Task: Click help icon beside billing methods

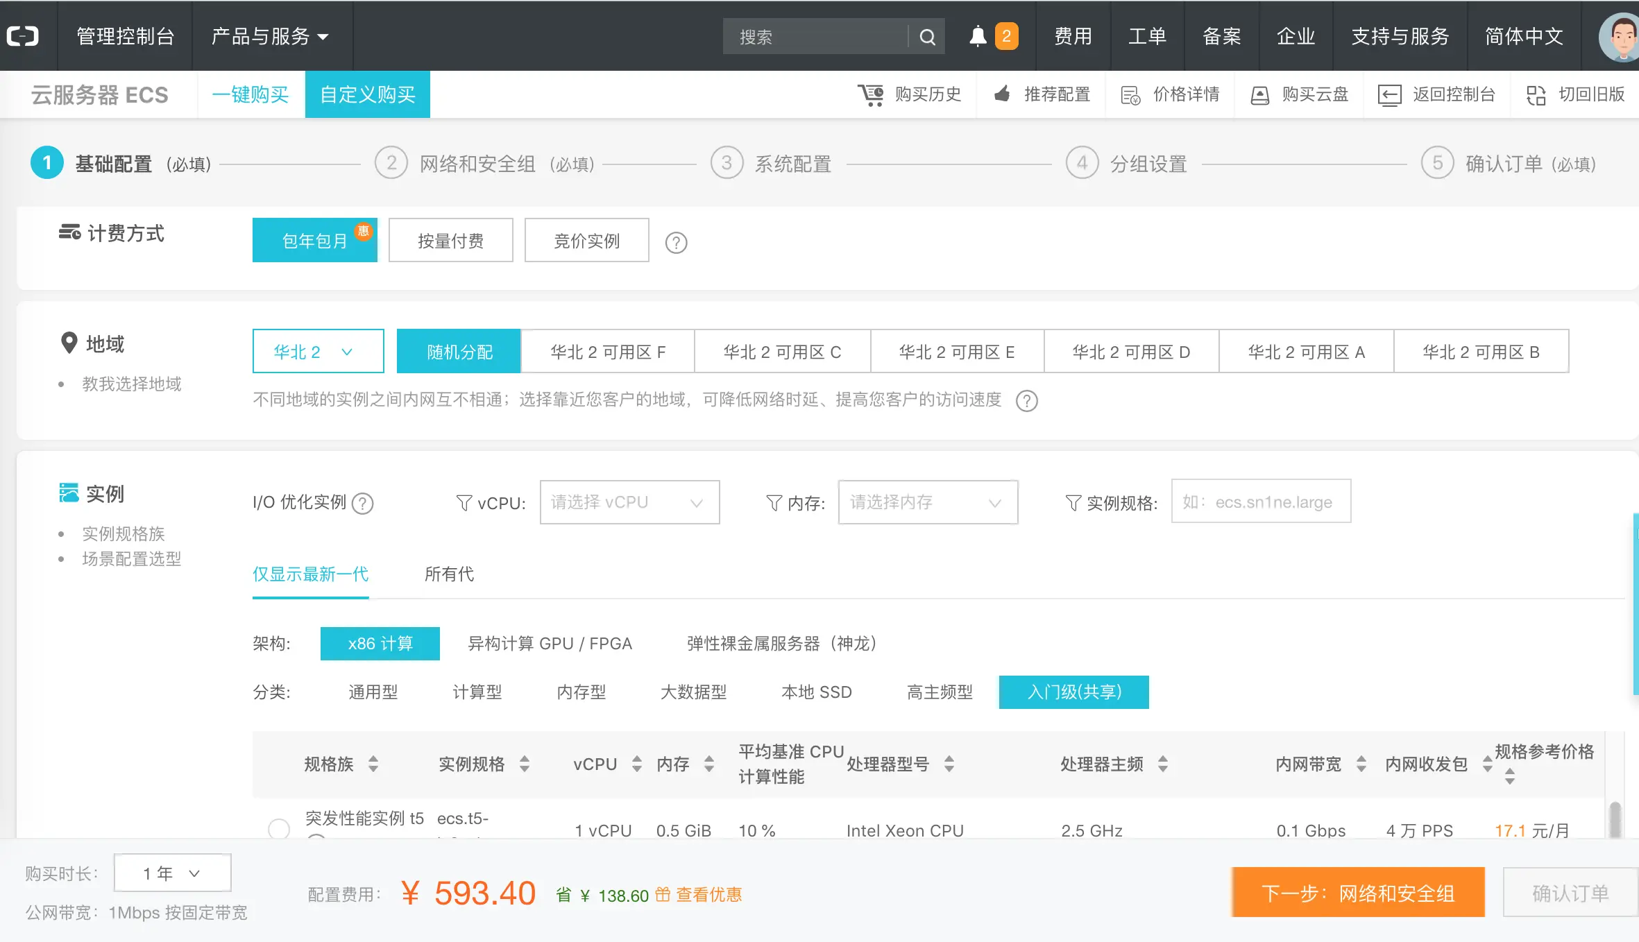Action: [676, 243]
